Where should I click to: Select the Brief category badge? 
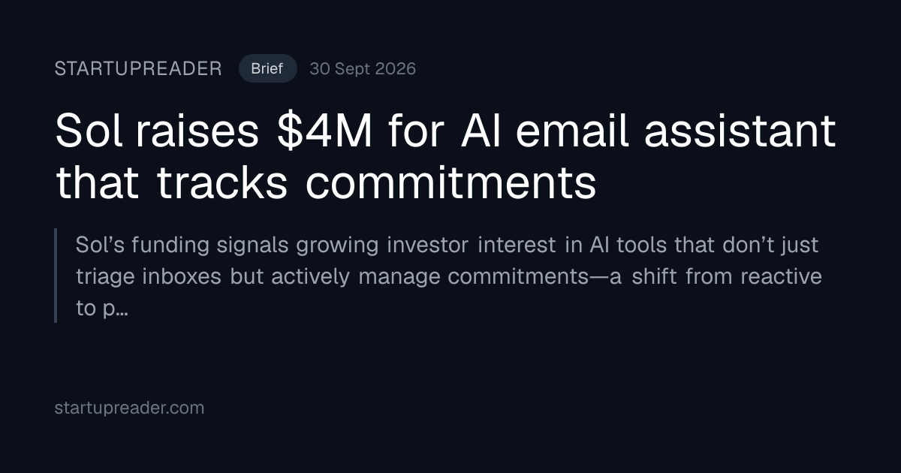[x=267, y=69]
